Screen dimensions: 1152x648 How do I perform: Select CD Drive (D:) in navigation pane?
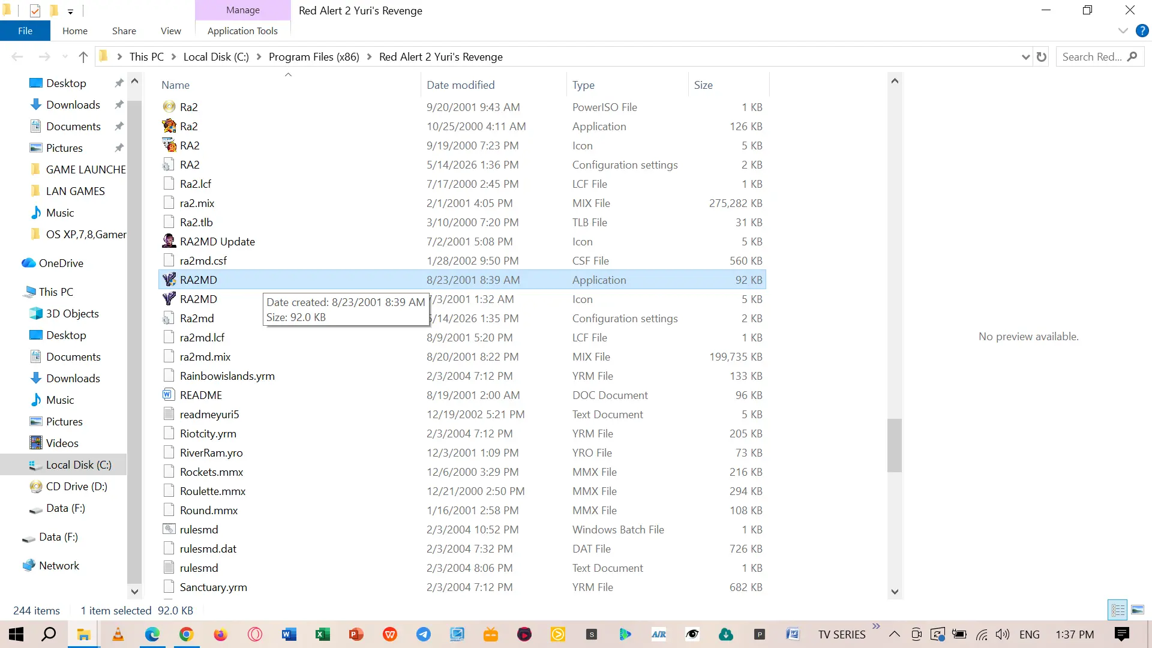click(76, 486)
